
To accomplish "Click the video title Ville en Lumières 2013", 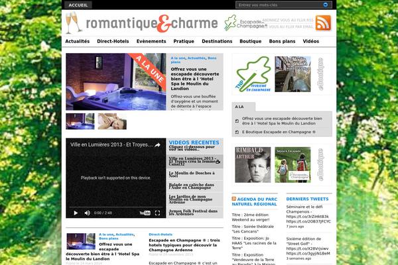I will pos(111,145).
